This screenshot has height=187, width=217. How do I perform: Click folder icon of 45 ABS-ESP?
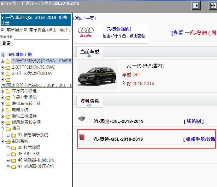pos(14,154)
